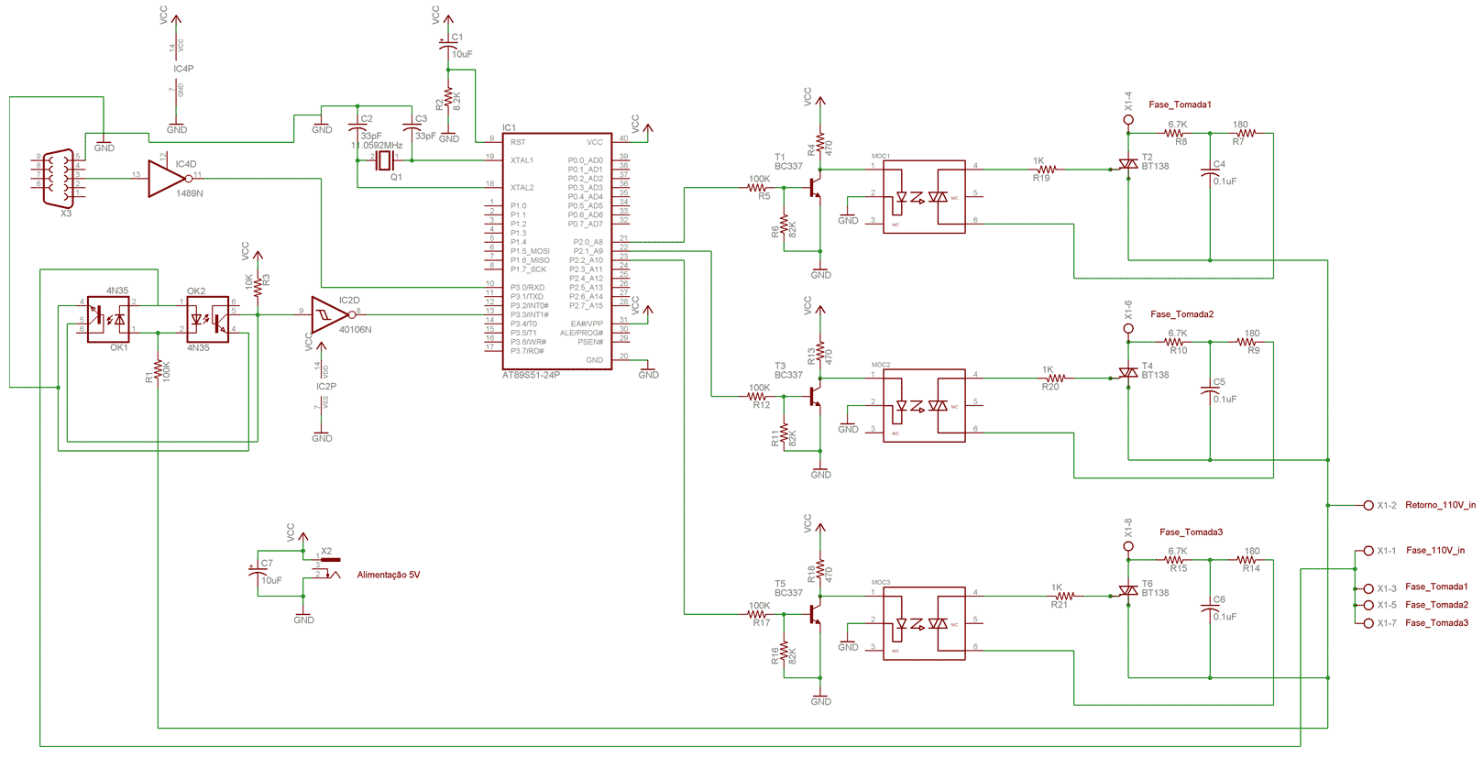Select the X1-4 terminal circle
1483x757 pixels.
[1128, 120]
